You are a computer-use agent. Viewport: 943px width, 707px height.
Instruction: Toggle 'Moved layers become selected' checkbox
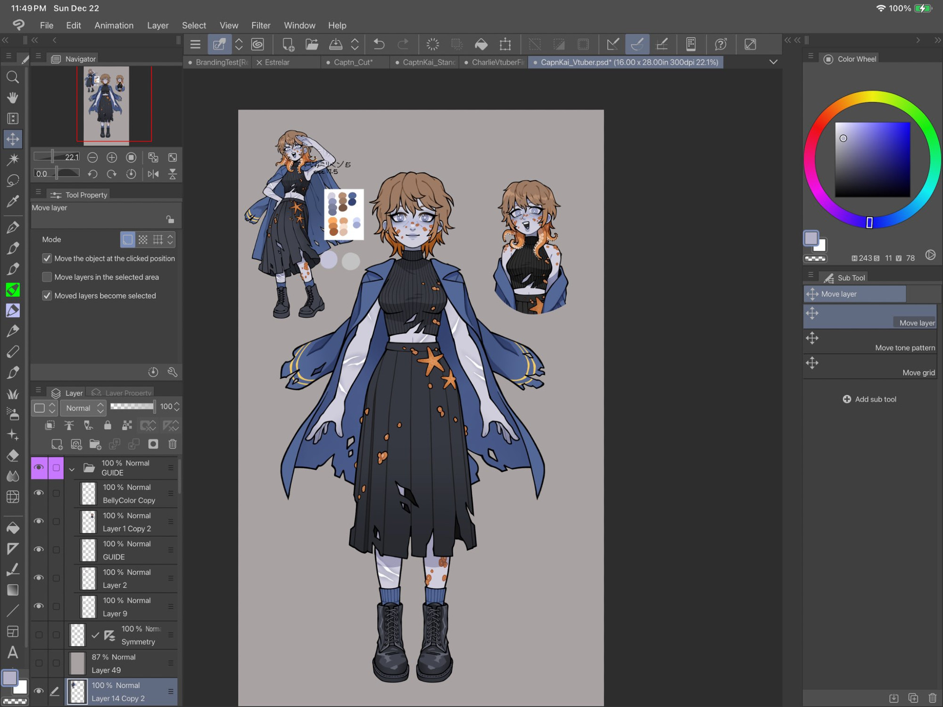[x=47, y=296]
